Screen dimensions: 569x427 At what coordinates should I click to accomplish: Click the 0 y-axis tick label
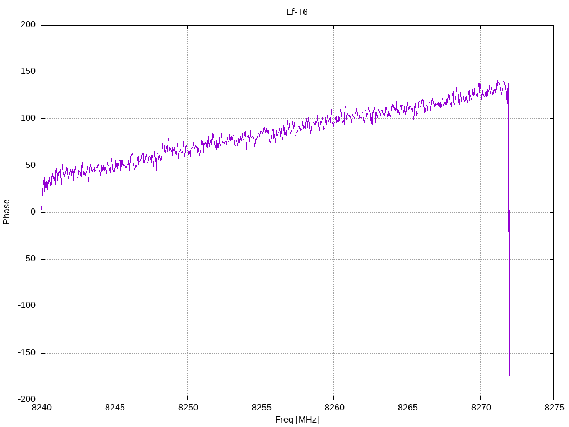tap(33, 212)
